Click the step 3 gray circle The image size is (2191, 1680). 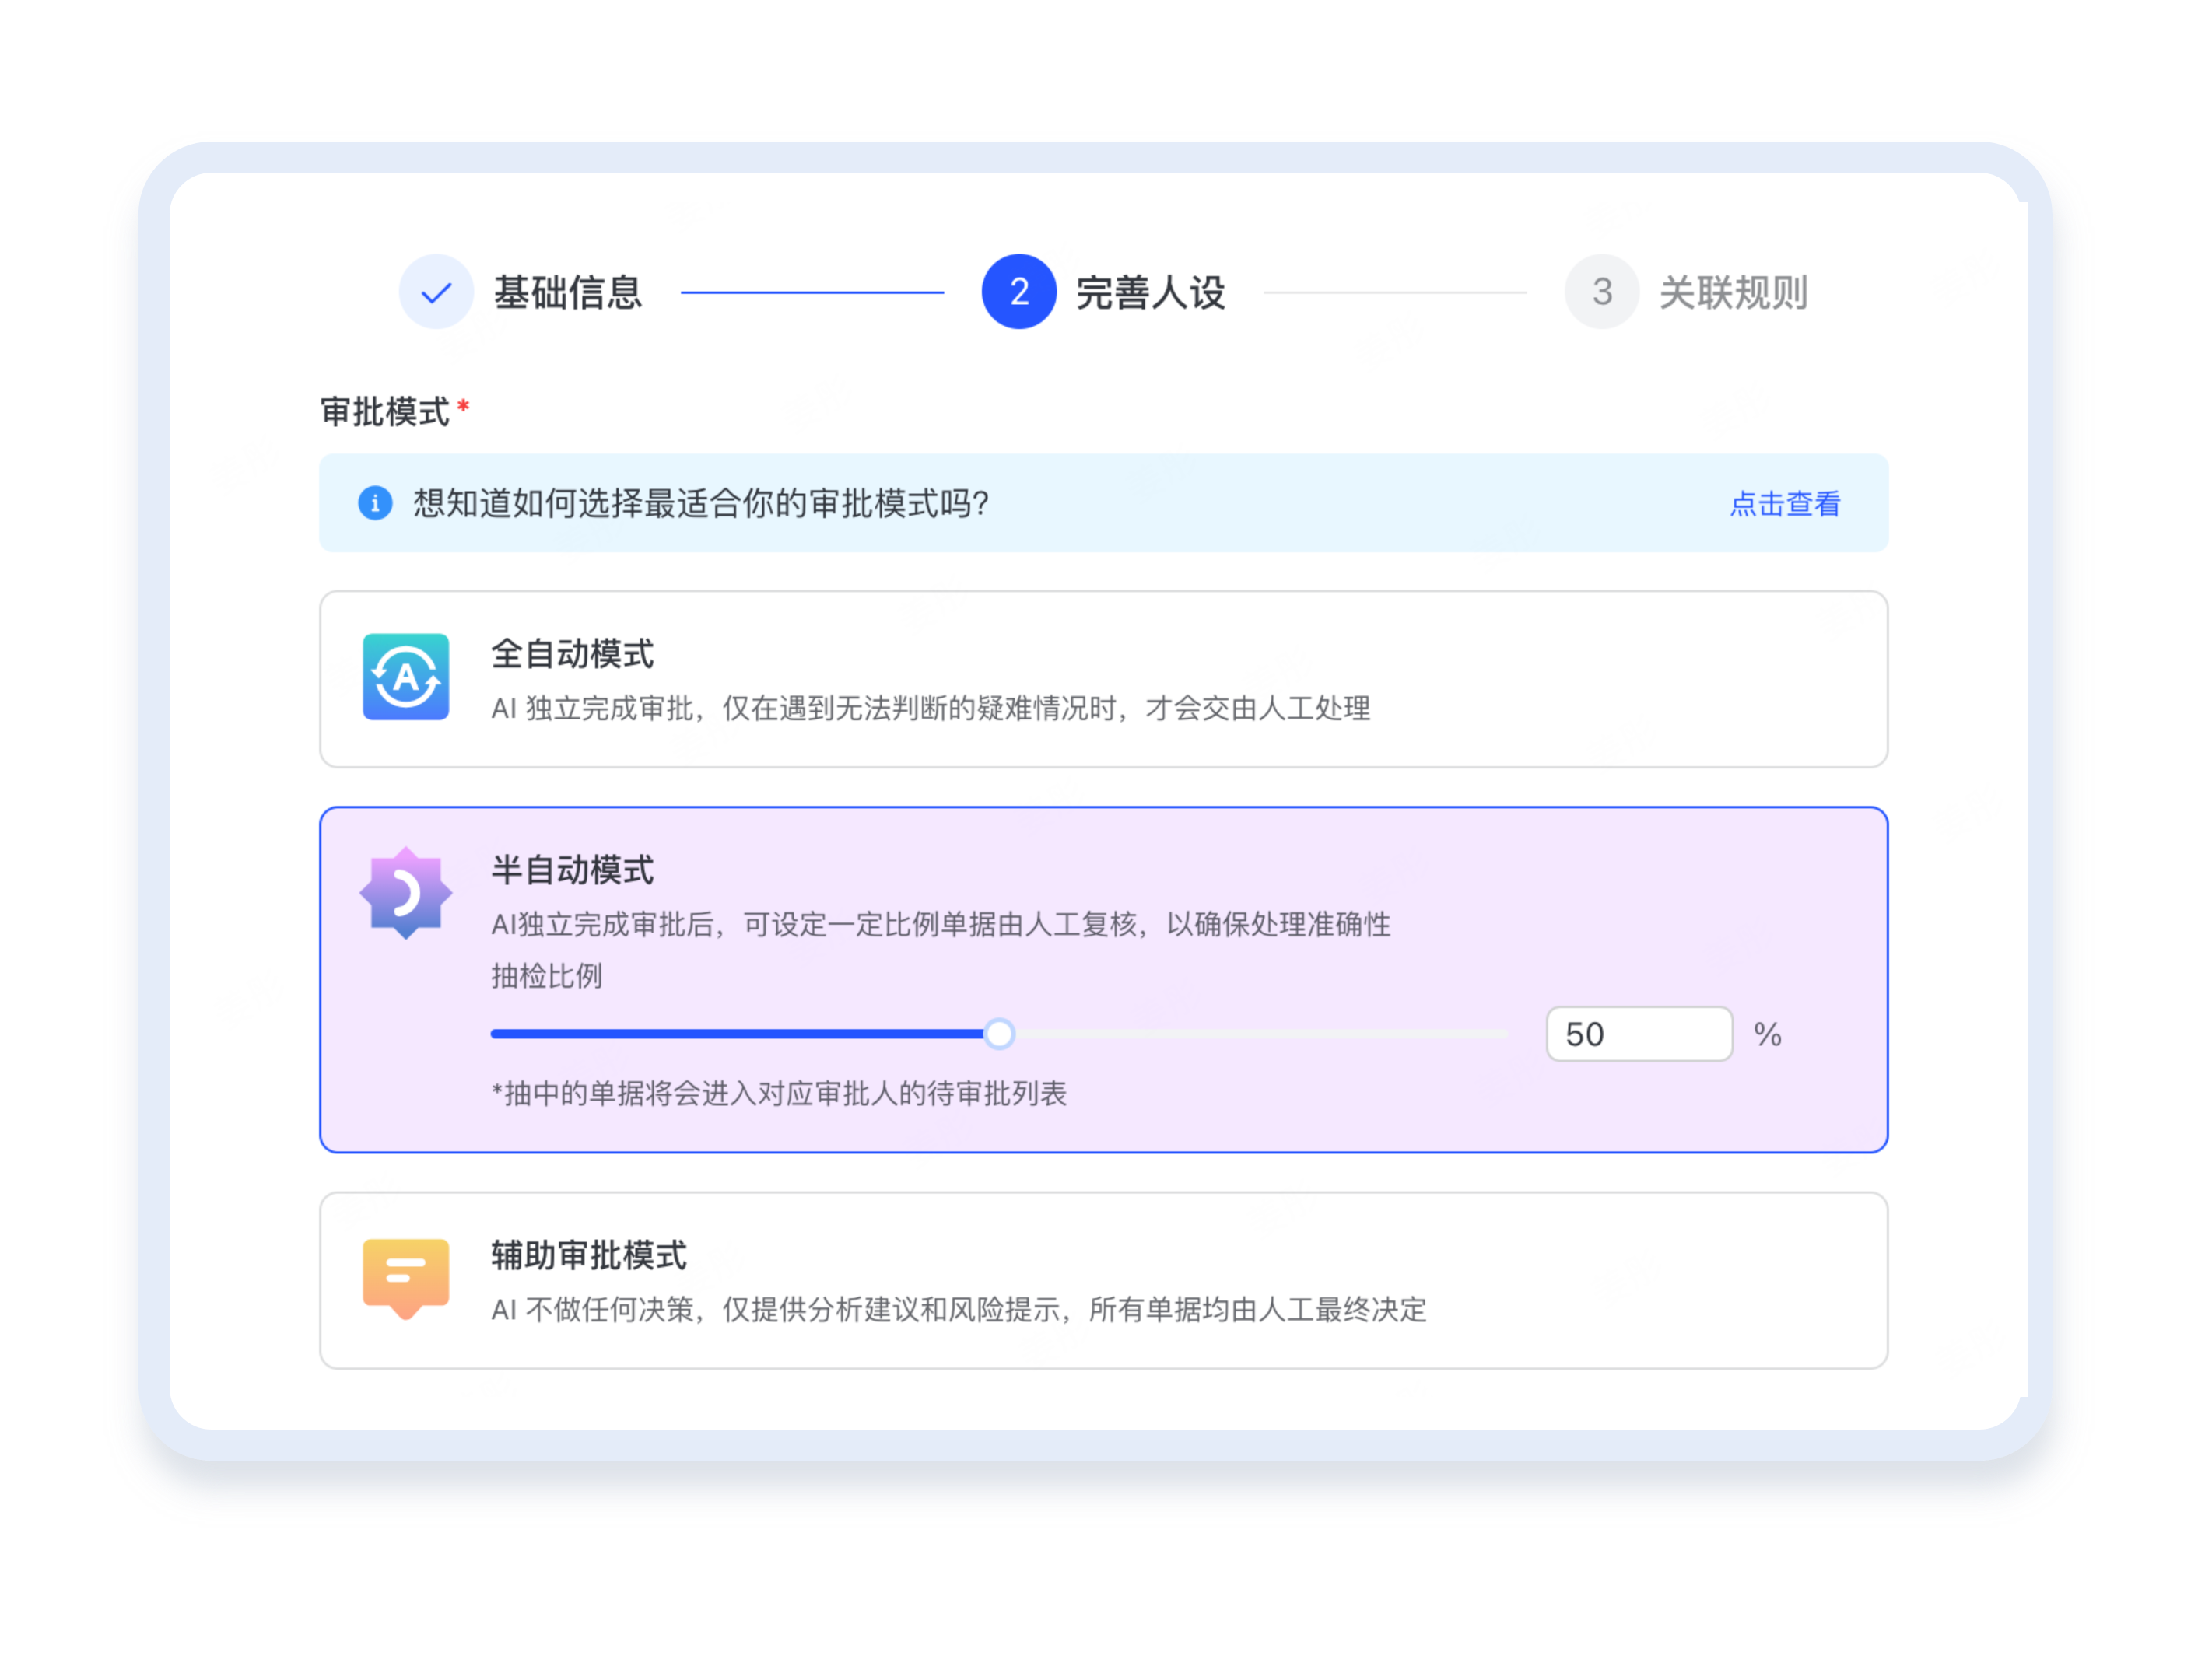[x=1602, y=292]
